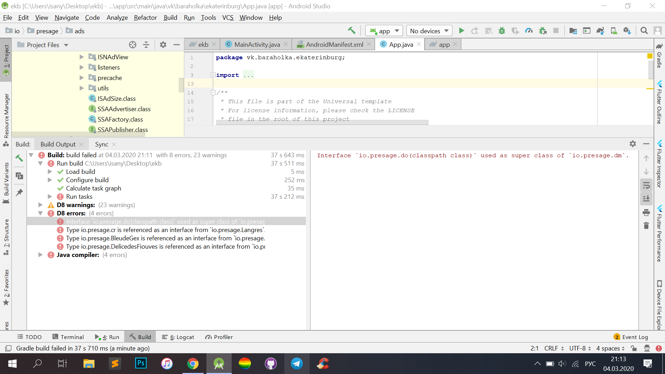Click the Stop square button
This screenshot has width=665, height=374.
556,31
